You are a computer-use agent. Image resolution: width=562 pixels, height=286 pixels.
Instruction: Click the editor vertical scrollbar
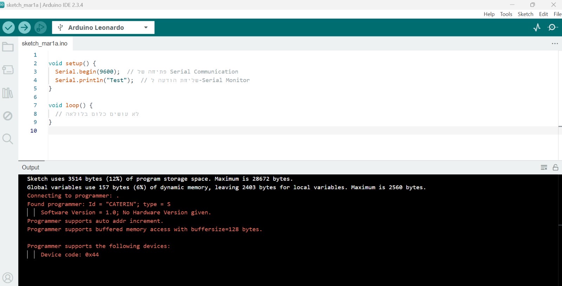click(x=560, y=105)
